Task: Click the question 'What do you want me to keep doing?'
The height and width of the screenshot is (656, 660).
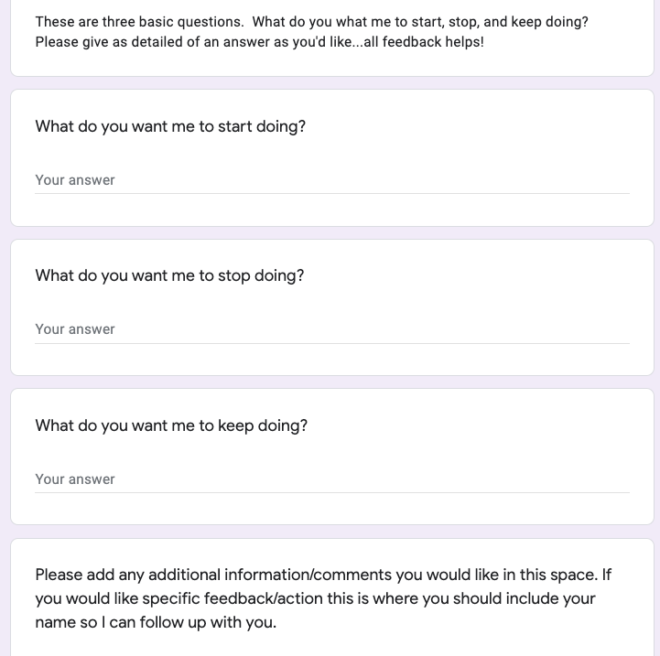Action: pyautogui.click(x=171, y=425)
